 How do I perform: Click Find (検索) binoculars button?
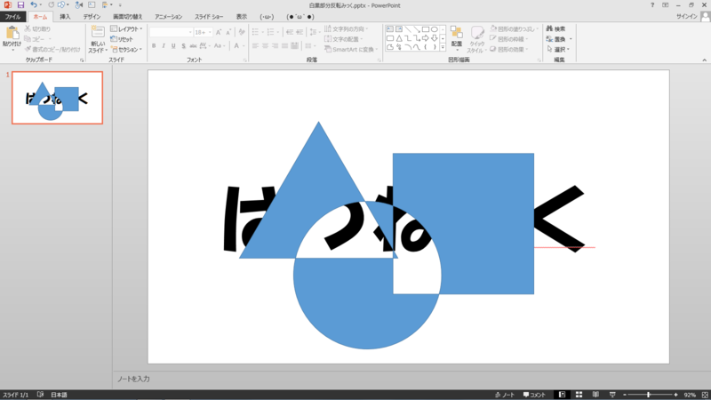(555, 29)
